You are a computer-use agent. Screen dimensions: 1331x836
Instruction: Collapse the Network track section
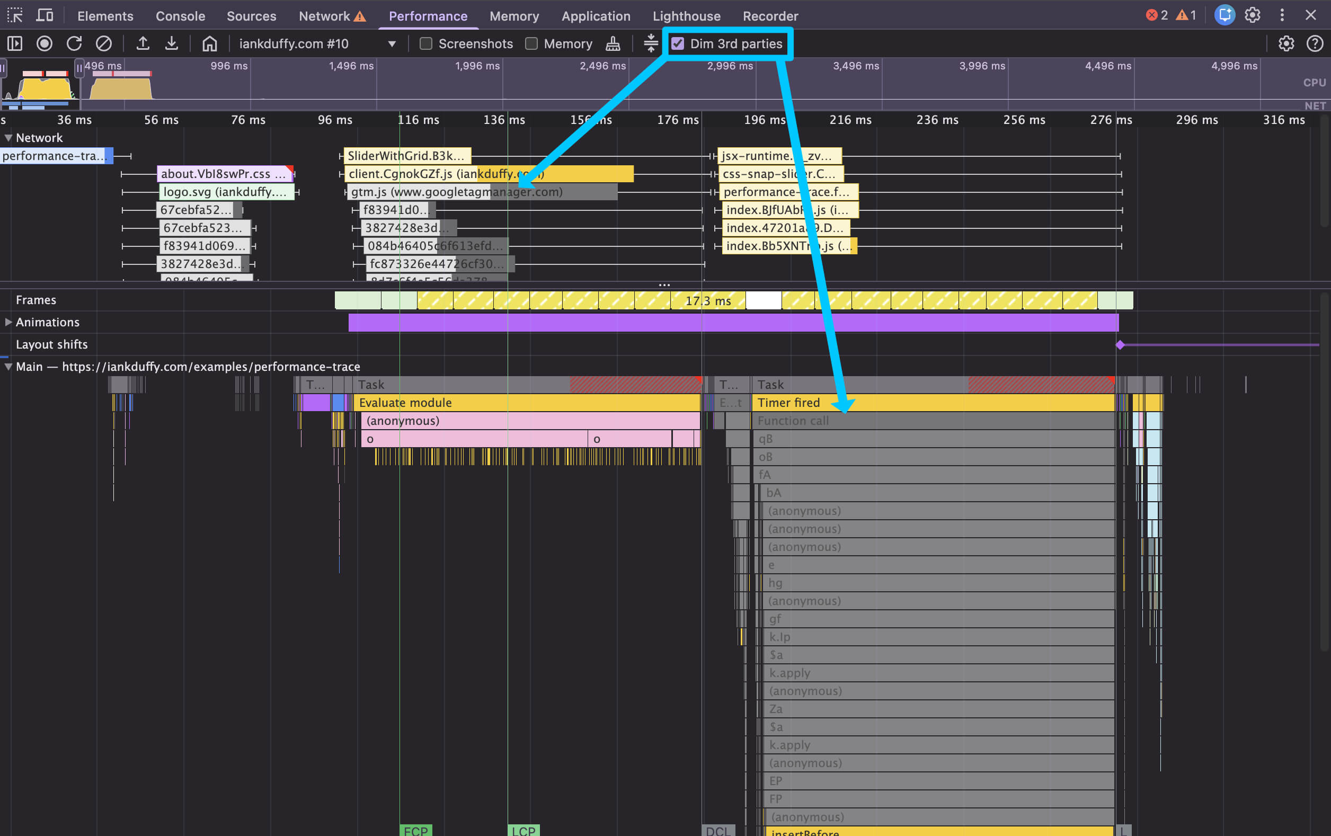[8, 138]
